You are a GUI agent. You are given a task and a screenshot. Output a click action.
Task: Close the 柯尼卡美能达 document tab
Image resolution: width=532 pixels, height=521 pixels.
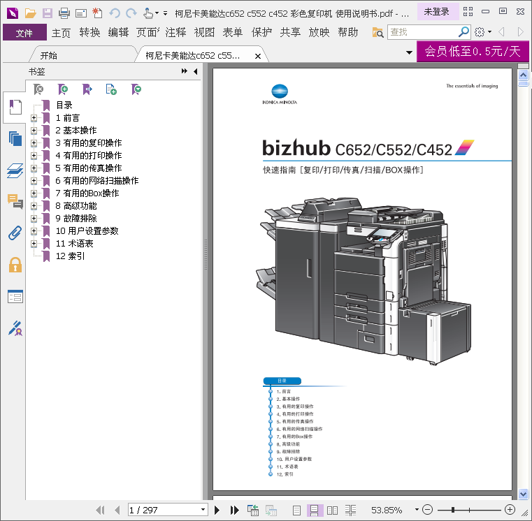click(x=258, y=56)
